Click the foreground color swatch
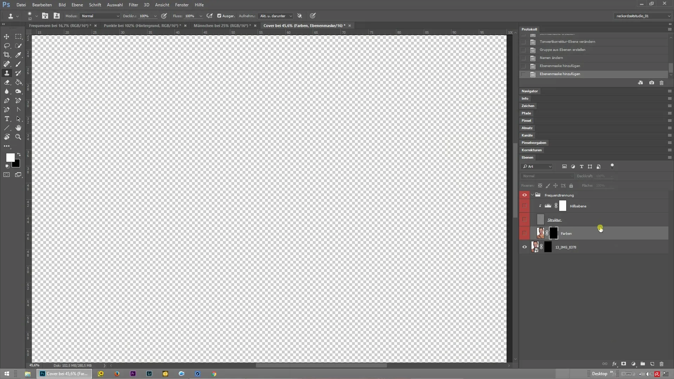This screenshot has height=379, width=674. point(10,158)
